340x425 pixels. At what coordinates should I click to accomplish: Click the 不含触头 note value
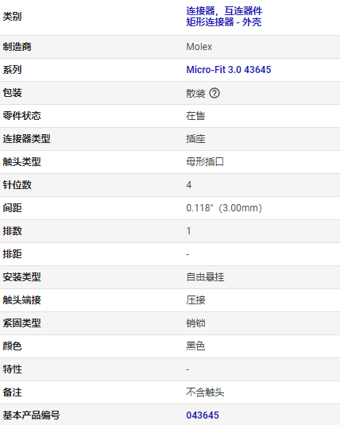205,392
